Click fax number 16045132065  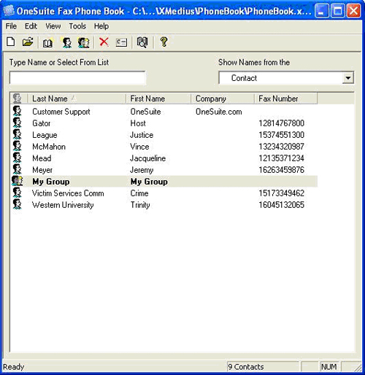tap(282, 205)
